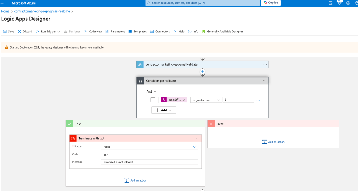This screenshot has height=191, width=358.
Task: Click the Condition gpt validate icon
Action: (x=140, y=81)
